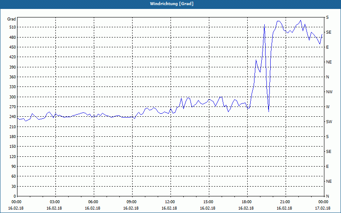Viewport: 341px width, 213px height.
Task: Select the 17.02.18 date label
Action: [x=323, y=208]
